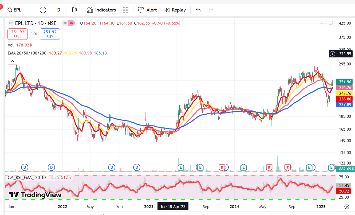
Task: Click the compare or add symbol plus icon
Action: point(43,10)
